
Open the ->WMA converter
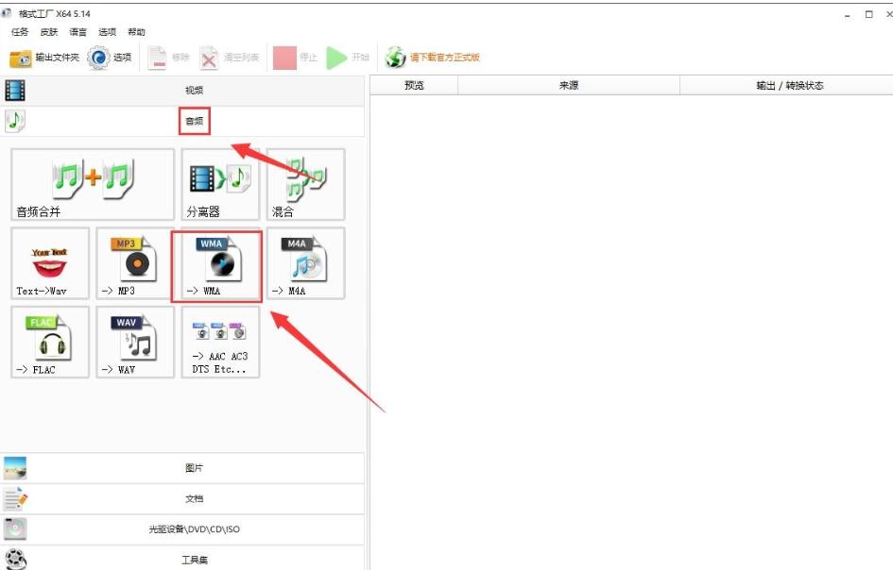click(x=219, y=263)
